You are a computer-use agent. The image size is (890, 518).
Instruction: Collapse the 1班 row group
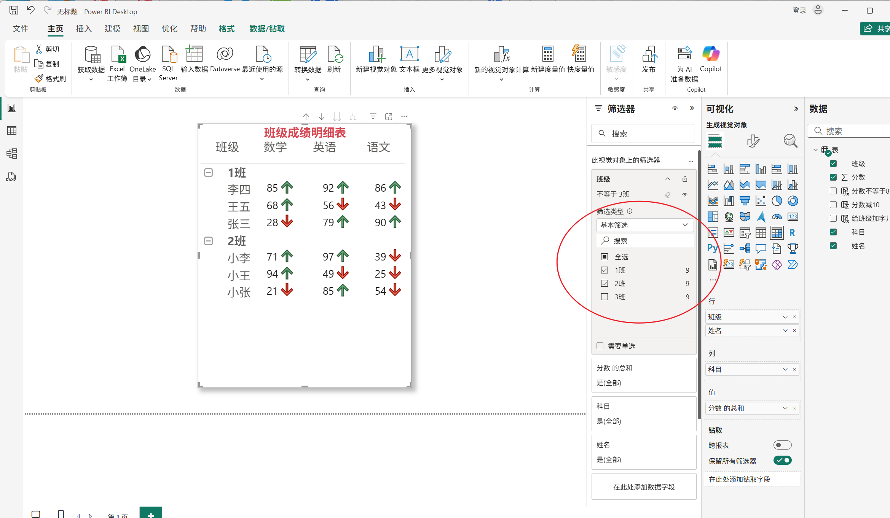point(209,173)
